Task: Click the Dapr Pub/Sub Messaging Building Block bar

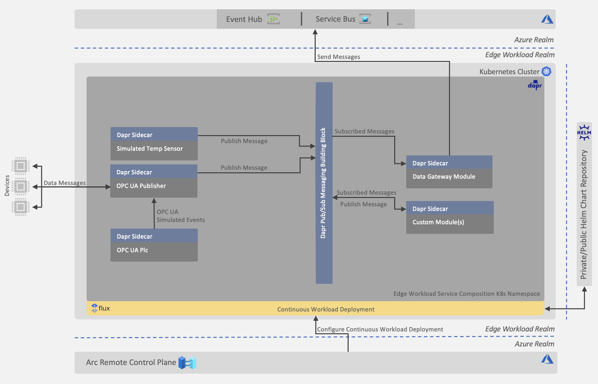Action: click(x=324, y=183)
